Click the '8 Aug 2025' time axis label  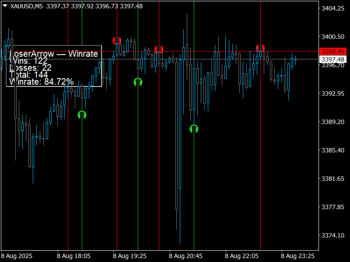(x=17, y=256)
